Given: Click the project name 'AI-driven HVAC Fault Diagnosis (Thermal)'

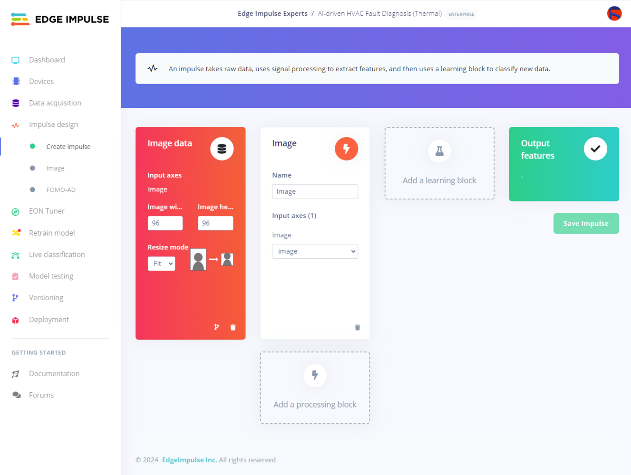Looking at the screenshot, I should point(379,14).
